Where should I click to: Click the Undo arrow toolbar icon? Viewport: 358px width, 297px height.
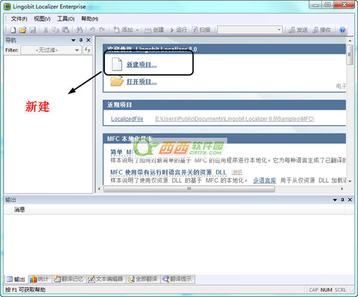[92, 30]
